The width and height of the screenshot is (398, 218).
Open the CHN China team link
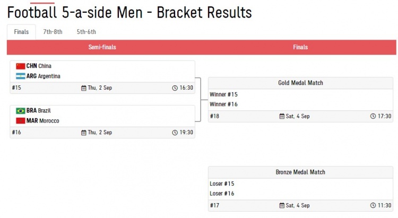[39, 66]
